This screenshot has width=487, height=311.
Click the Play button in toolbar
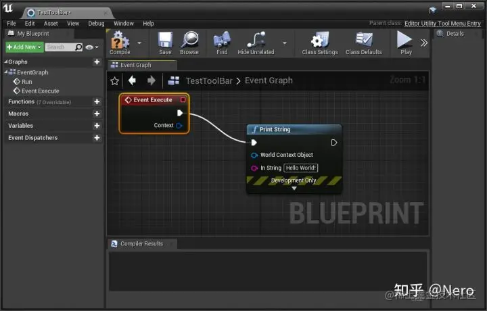(405, 43)
